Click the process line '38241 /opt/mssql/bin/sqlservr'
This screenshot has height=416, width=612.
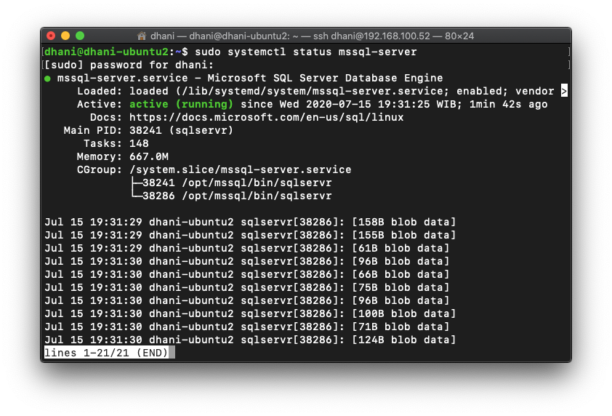237,183
